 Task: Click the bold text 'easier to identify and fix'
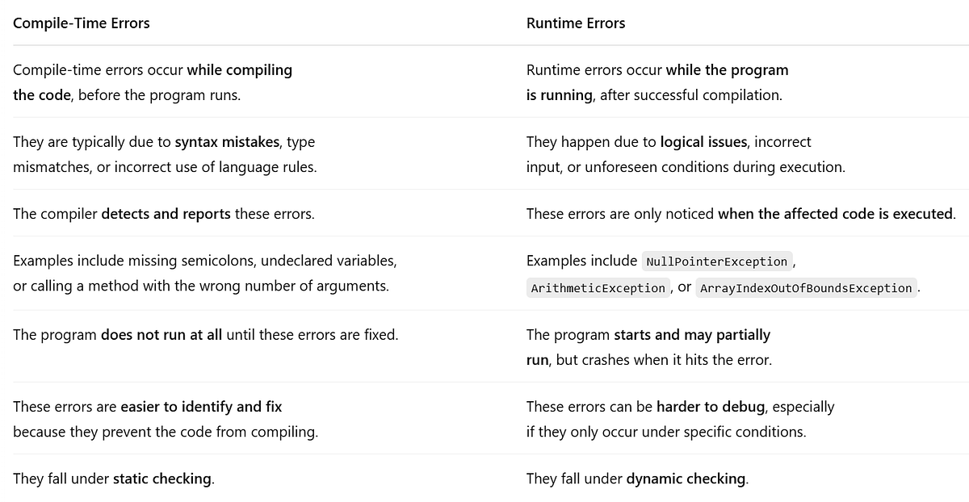[x=201, y=407]
